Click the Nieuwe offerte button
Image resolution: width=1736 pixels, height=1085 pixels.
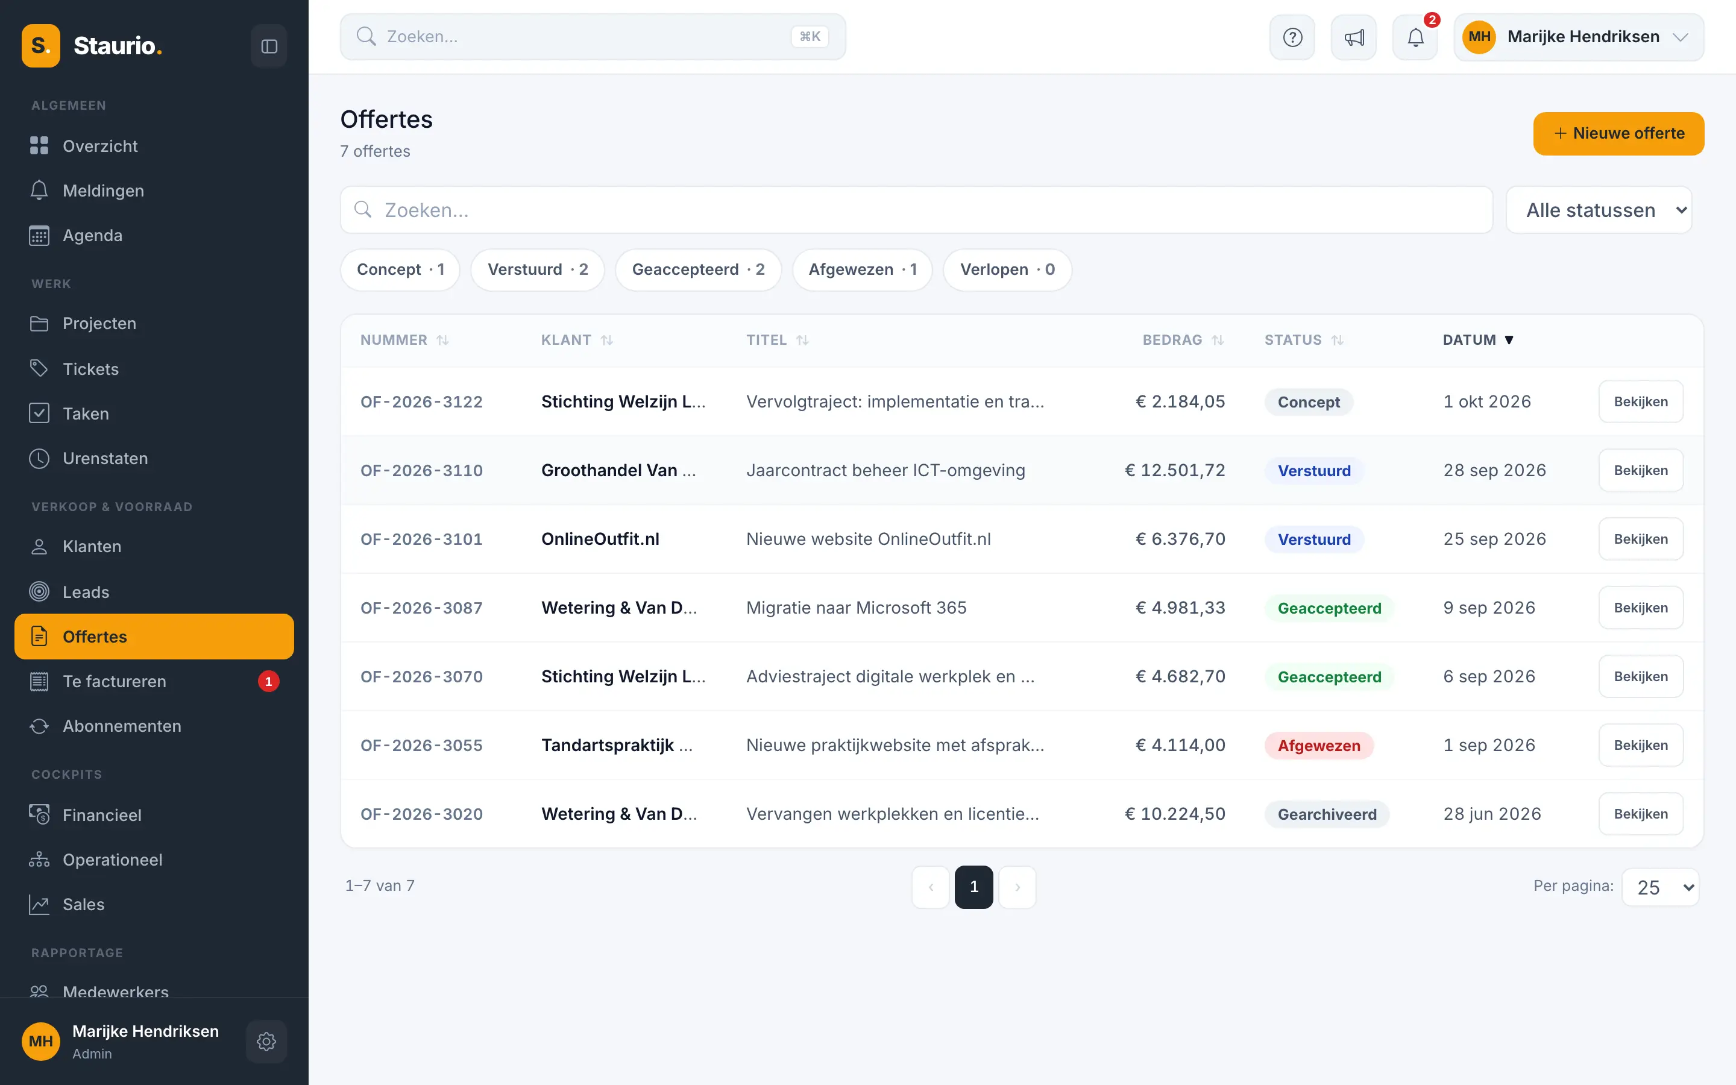[1618, 133]
